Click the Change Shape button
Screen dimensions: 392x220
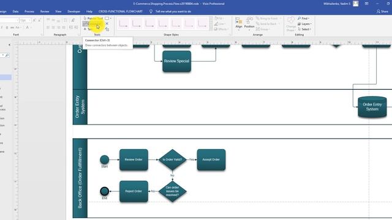click(291, 24)
